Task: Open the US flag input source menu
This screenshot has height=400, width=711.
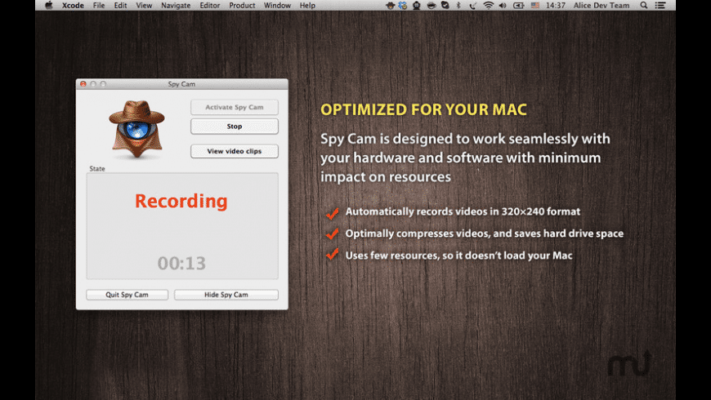Action: [535, 6]
